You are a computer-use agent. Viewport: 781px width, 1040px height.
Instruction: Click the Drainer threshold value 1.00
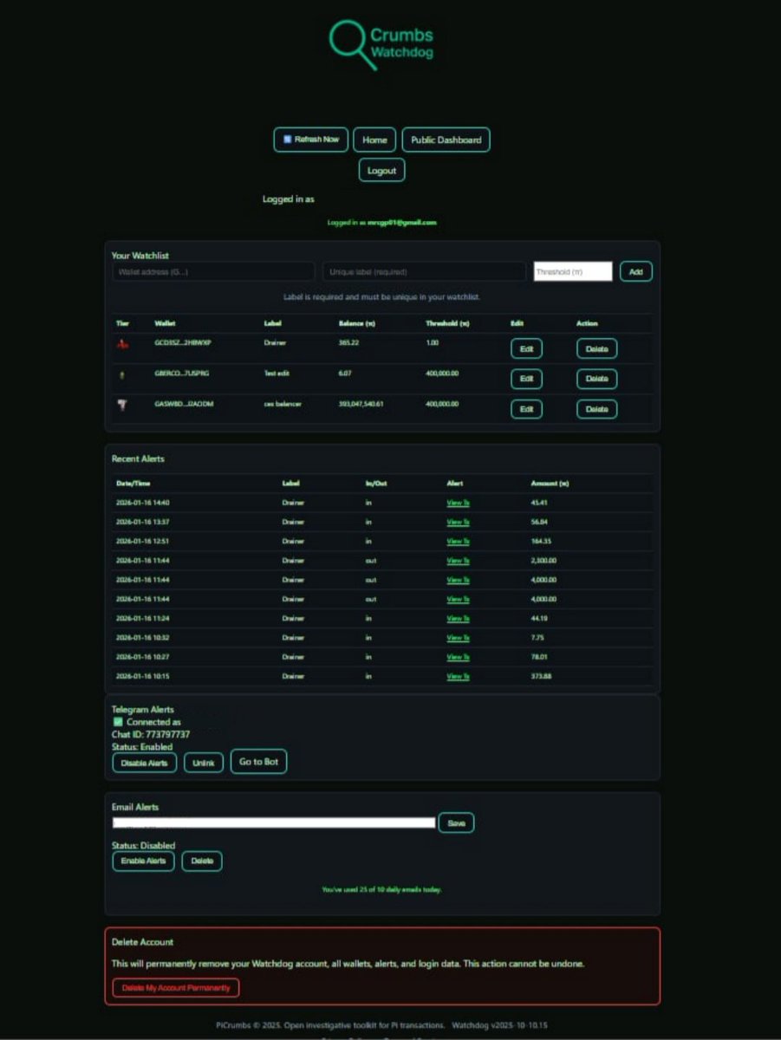(433, 342)
